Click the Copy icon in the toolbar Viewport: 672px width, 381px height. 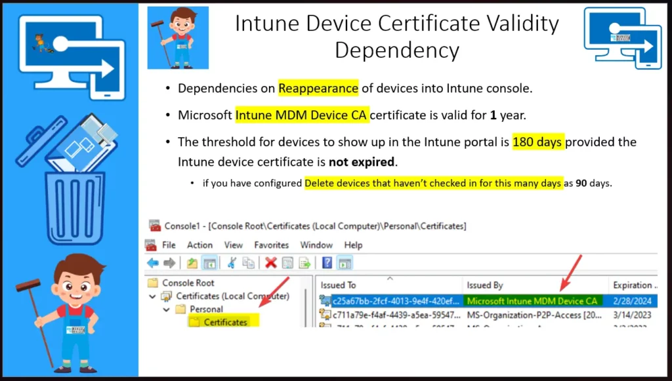coord(248,263)
